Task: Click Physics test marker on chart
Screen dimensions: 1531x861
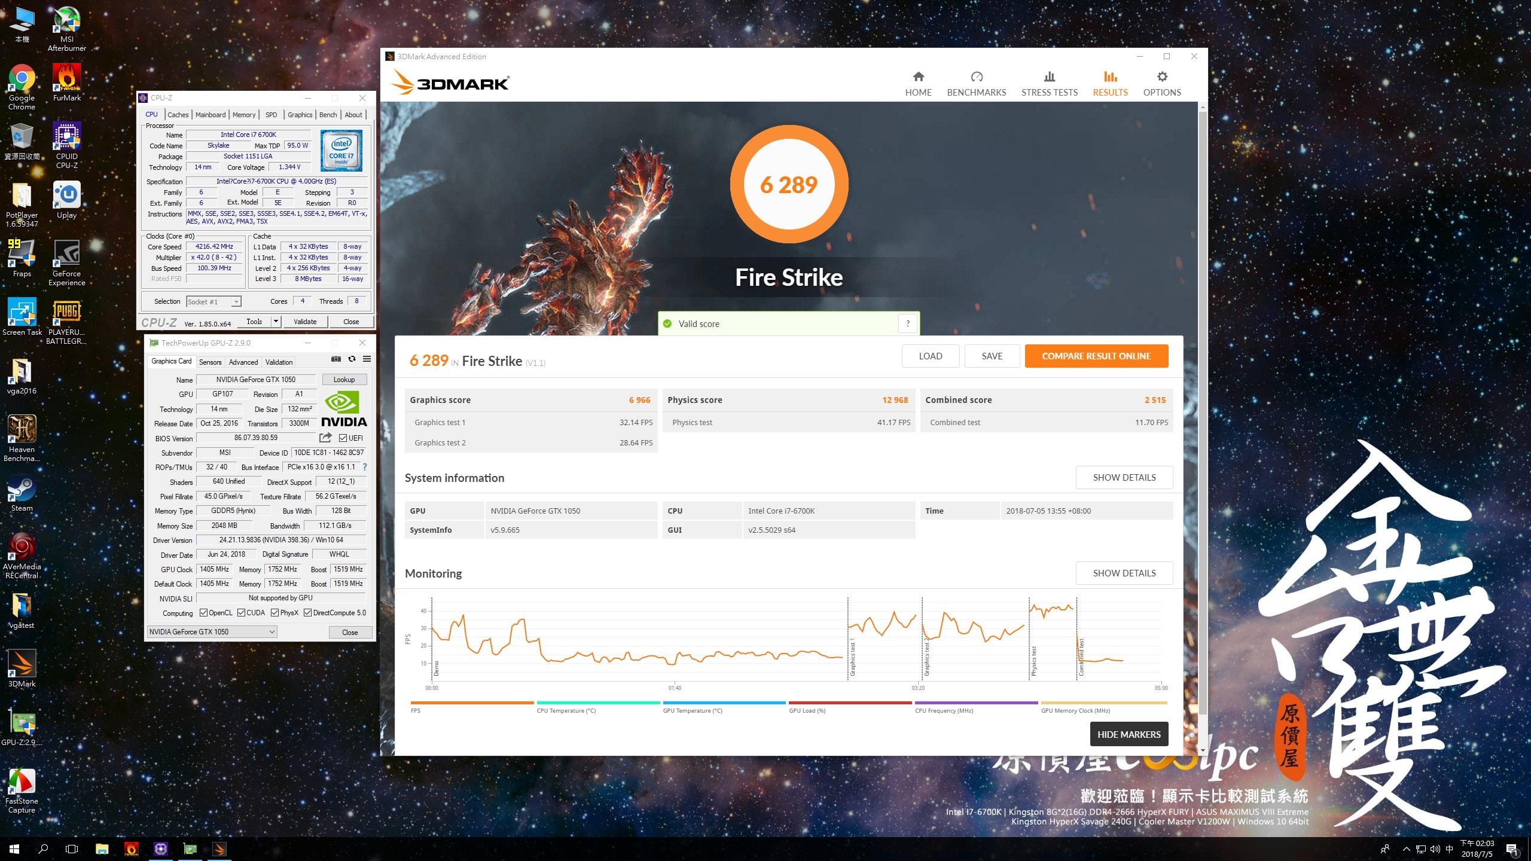Action: coord(1034,661)
